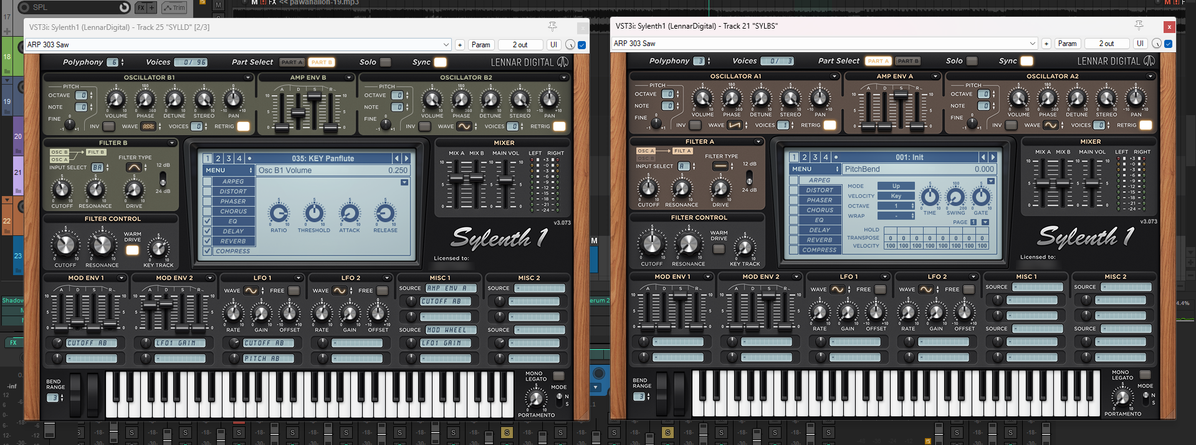The width and height of the screenshot is (1196, 445).
Task: Click LFO 1 waveform selector in SYLLD window
Action: pos(251,291)
